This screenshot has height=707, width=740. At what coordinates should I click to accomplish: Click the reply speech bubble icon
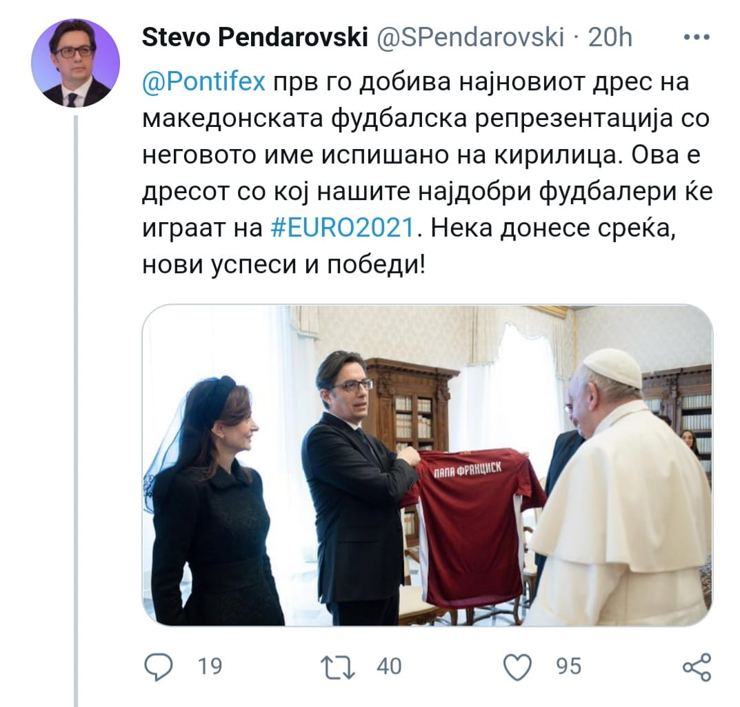click(159, 666)
